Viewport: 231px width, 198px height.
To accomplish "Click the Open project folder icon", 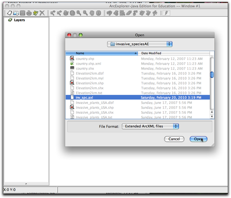I will pyautogui.click(x=16, y=13).
